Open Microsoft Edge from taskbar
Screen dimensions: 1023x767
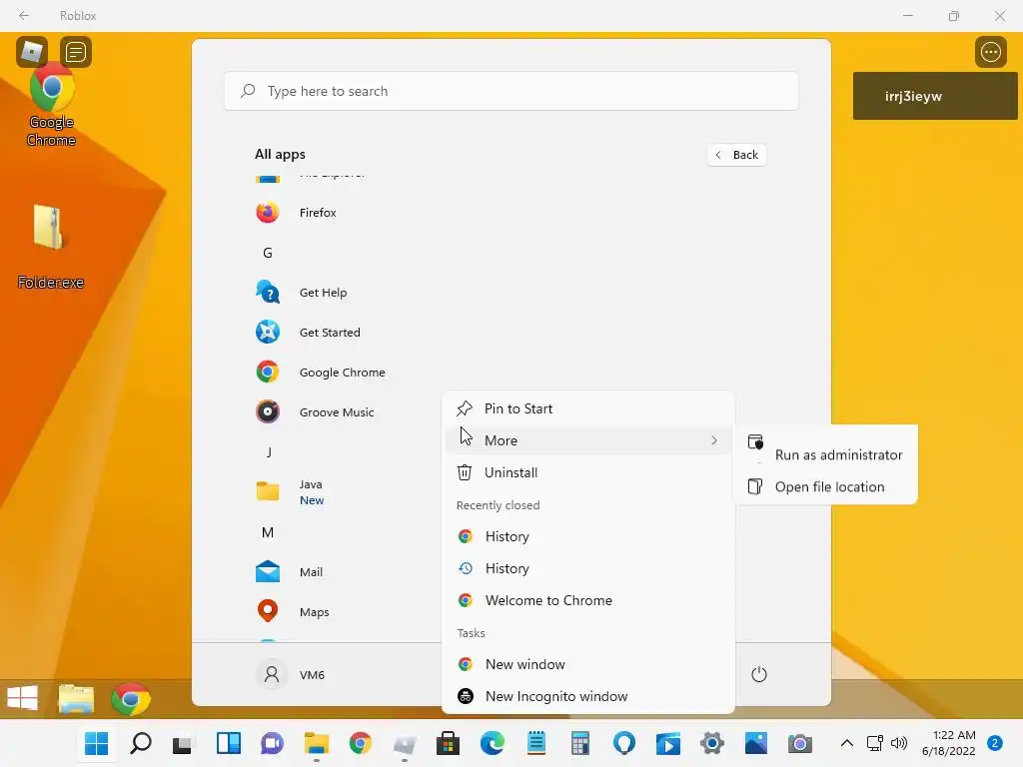click(493, 743)
